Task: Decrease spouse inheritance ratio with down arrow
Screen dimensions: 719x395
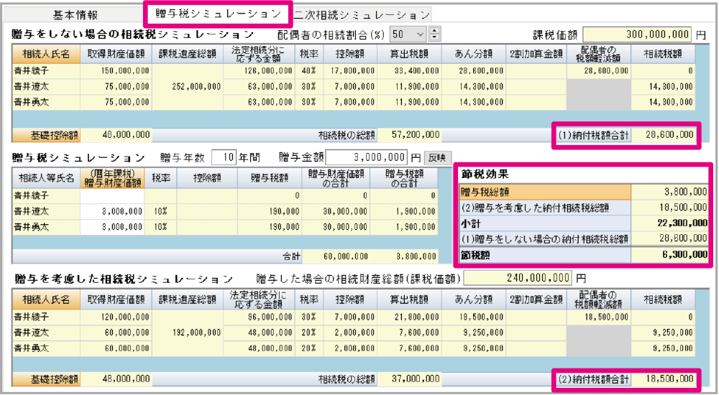Action: (x=434, y=37)
